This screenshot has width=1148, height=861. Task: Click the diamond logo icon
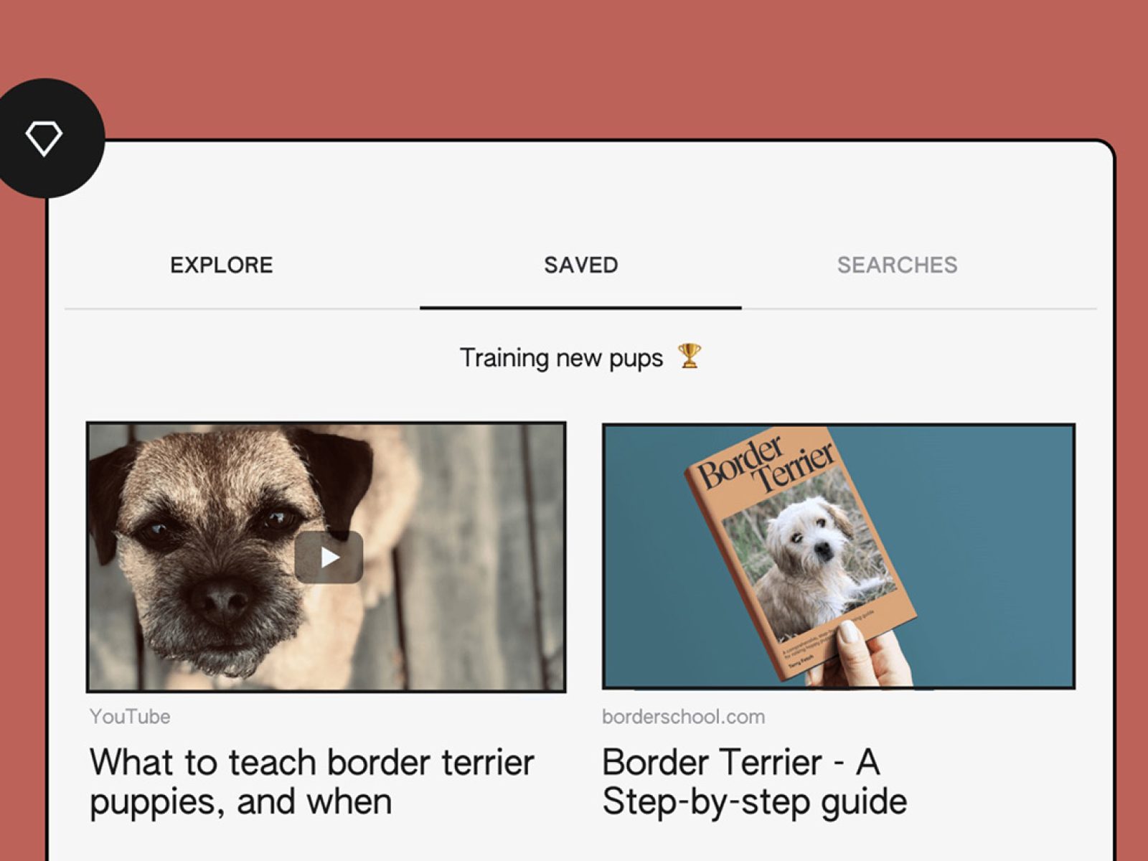[x=44, y=138]
